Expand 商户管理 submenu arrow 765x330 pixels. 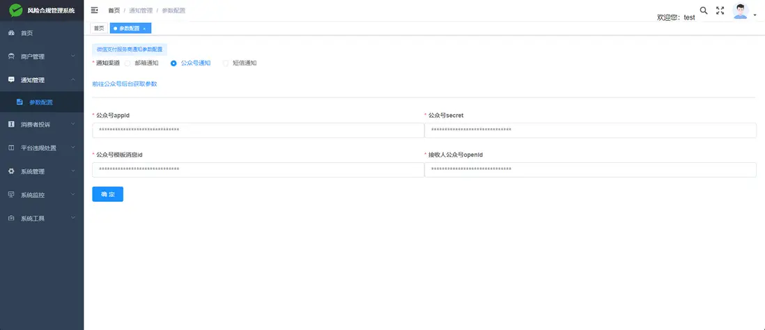72,56
